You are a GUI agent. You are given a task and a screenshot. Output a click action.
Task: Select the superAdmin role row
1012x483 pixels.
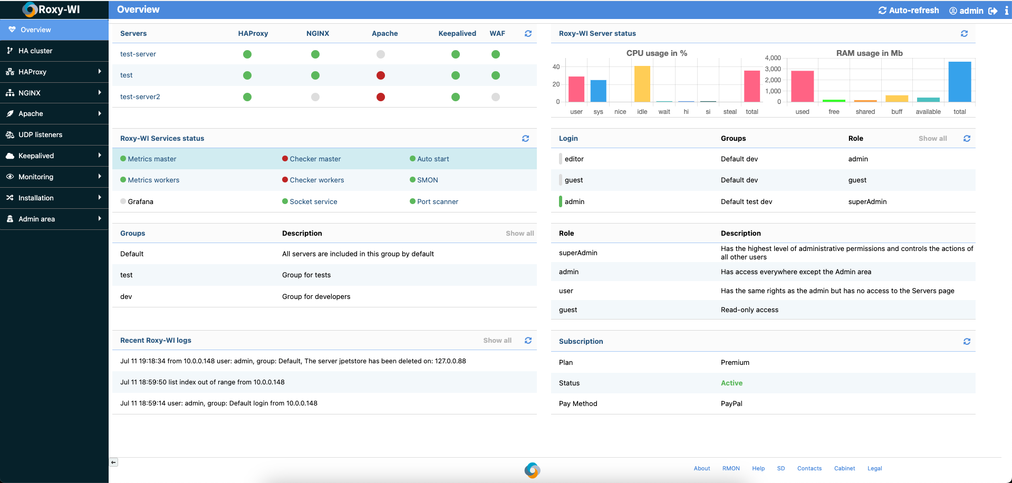coord(763,253)
